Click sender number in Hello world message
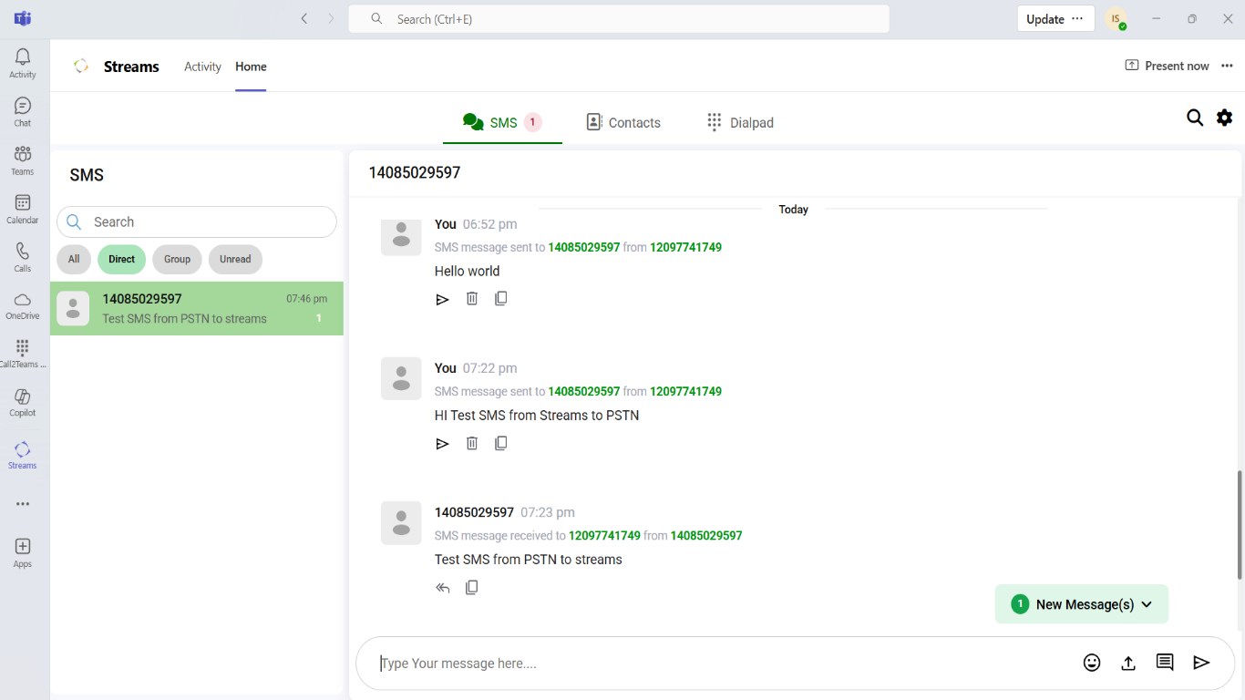The image size is (1245, 700). [685, 247]
